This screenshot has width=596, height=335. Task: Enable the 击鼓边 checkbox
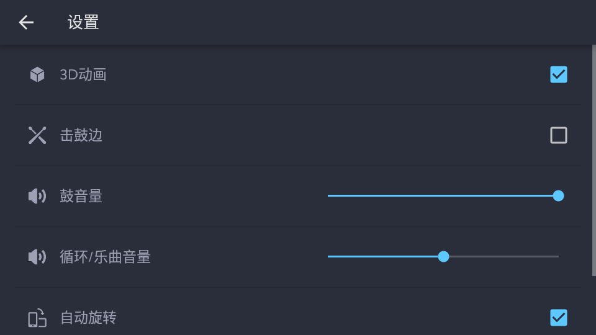click(x=559, y=135)
